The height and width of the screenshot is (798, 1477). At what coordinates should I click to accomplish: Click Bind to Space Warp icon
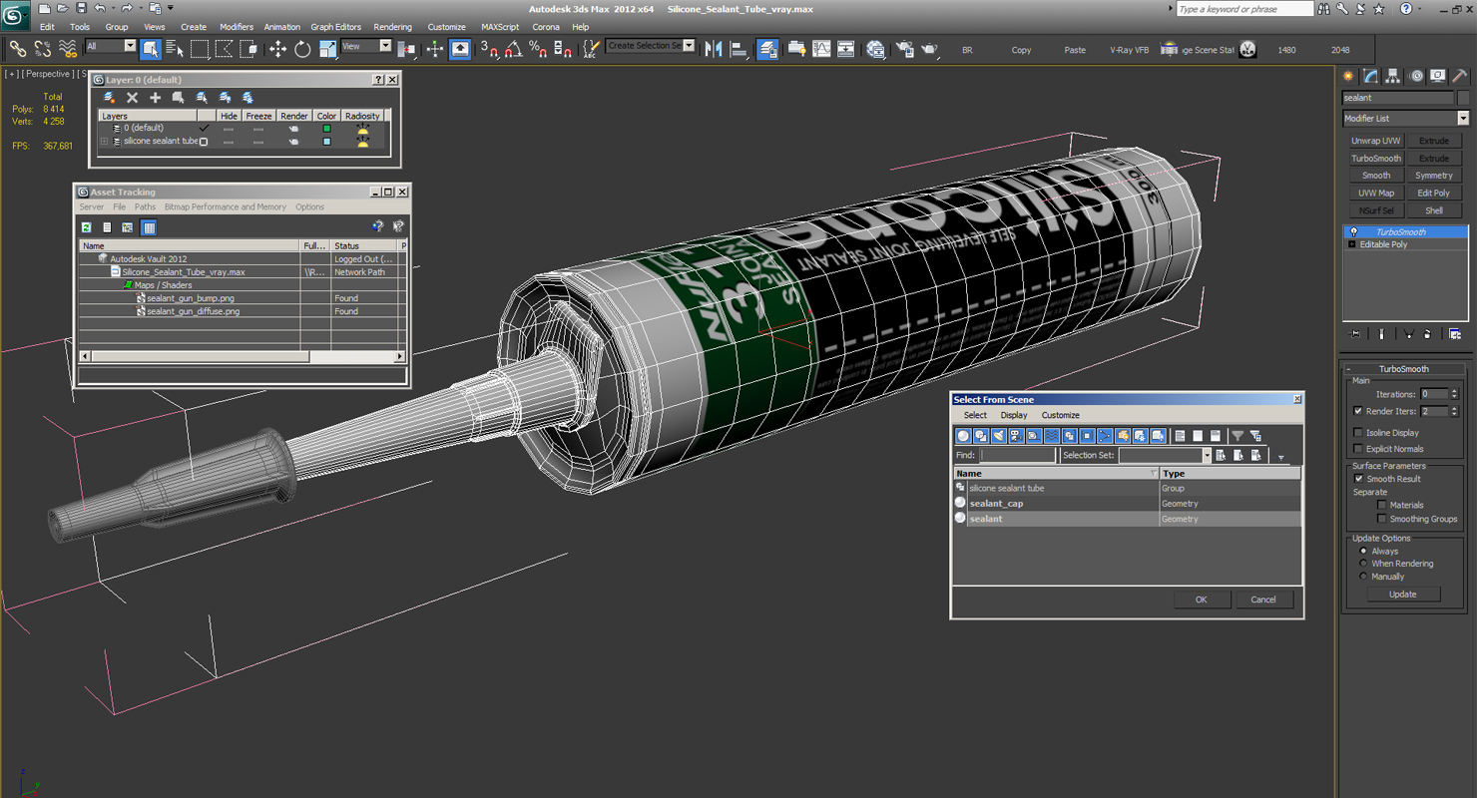coord(68,49)
